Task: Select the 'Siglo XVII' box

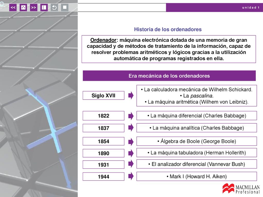Action: pos(104,95)
